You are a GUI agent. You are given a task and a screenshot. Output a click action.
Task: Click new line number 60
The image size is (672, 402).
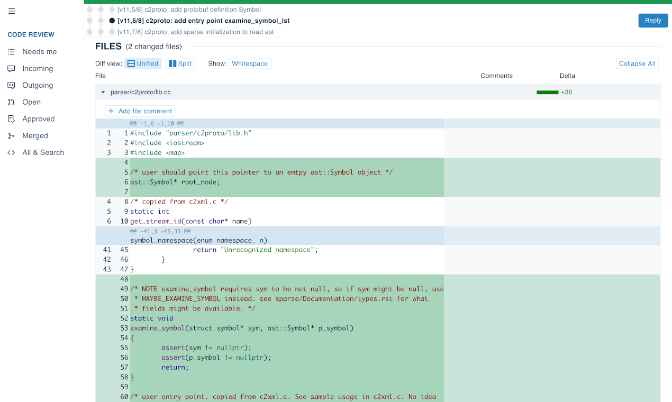(x=124, y=397)
